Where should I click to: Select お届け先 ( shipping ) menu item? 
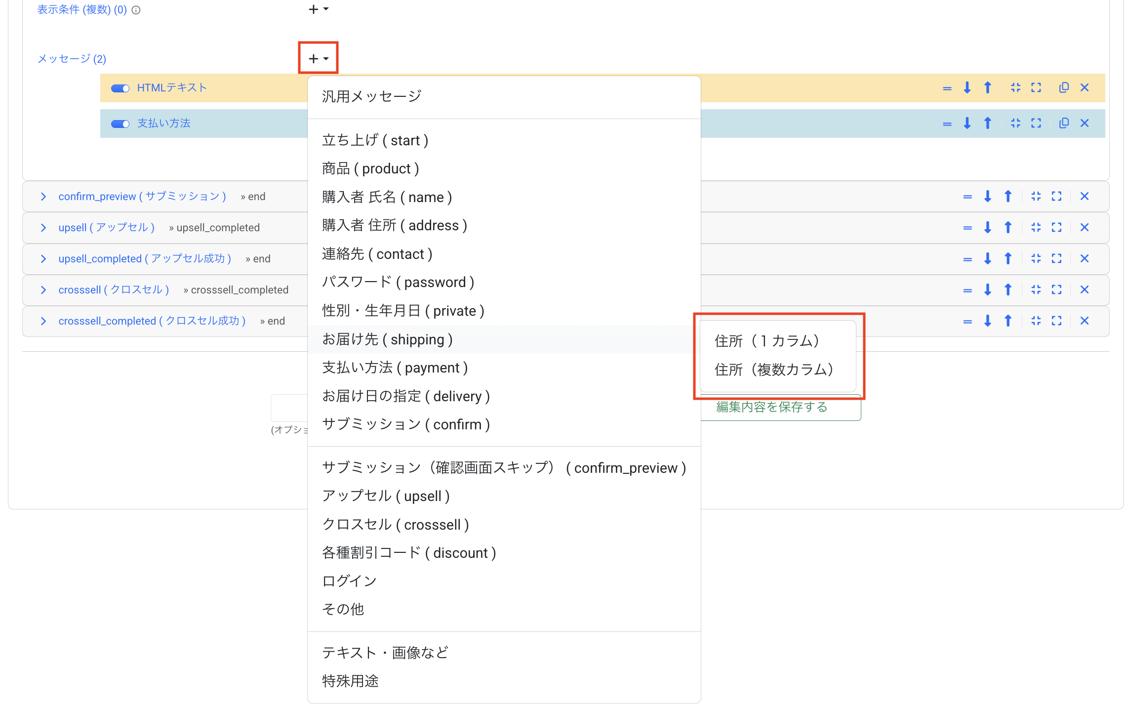pyautogui.click(x=504, y=339)
